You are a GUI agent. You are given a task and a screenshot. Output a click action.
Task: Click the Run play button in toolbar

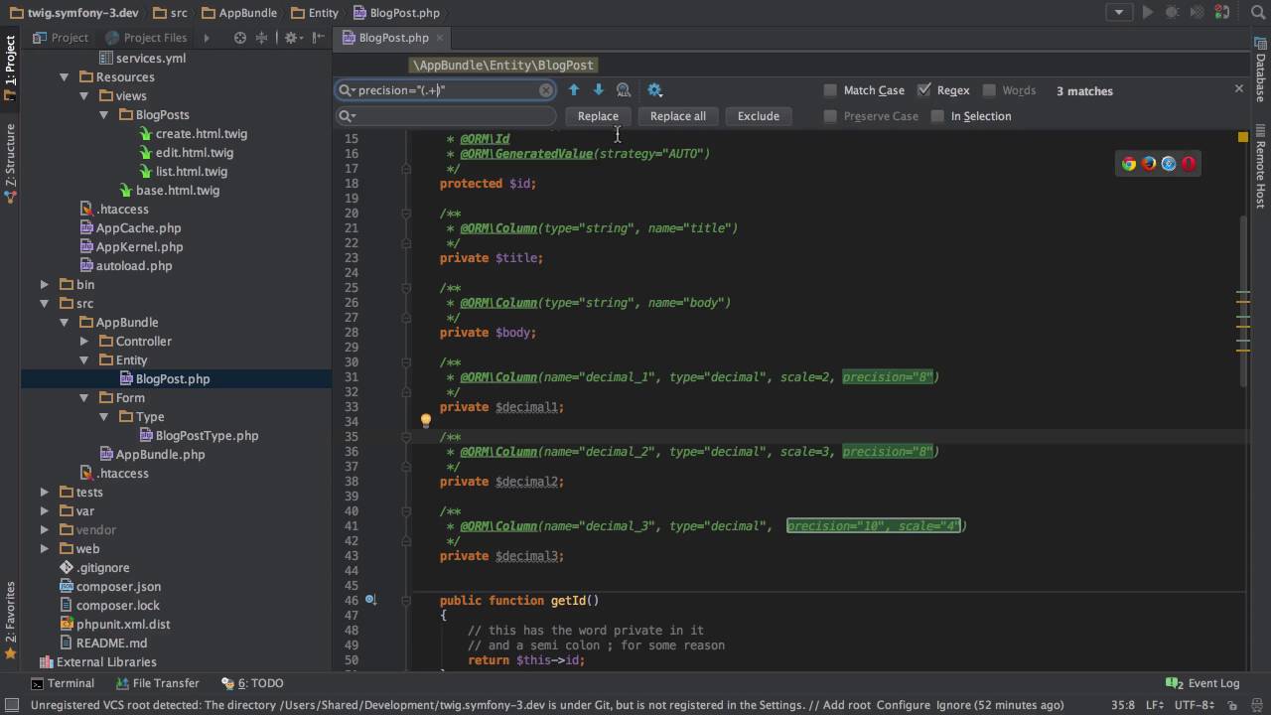1147,13
